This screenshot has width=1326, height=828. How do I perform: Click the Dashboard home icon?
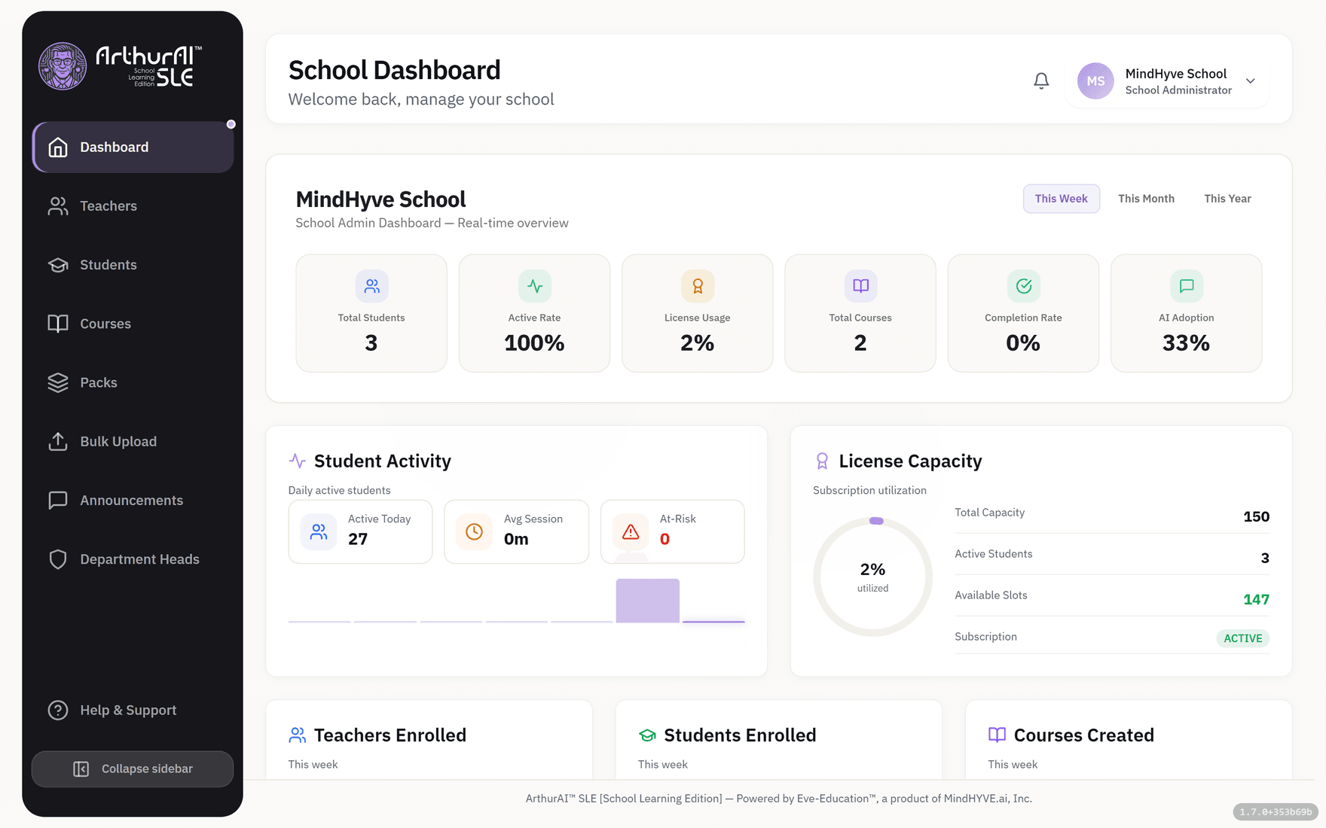pos(58,148)
